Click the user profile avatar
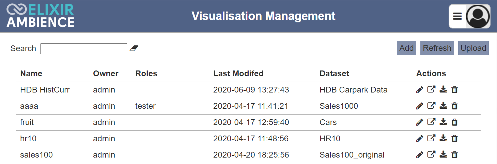The image size is (497, 164). pos(478,16)
